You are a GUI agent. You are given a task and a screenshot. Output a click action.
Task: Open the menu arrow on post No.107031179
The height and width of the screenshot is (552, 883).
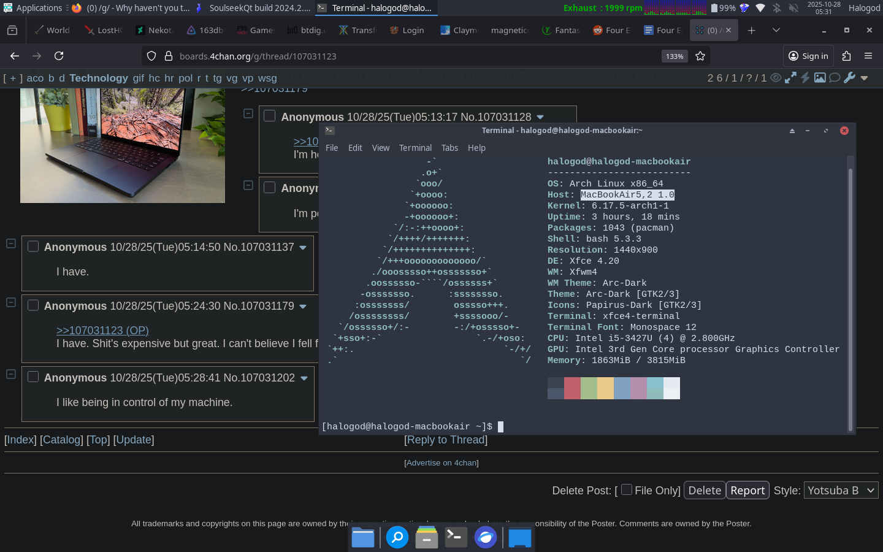point(303,307)
